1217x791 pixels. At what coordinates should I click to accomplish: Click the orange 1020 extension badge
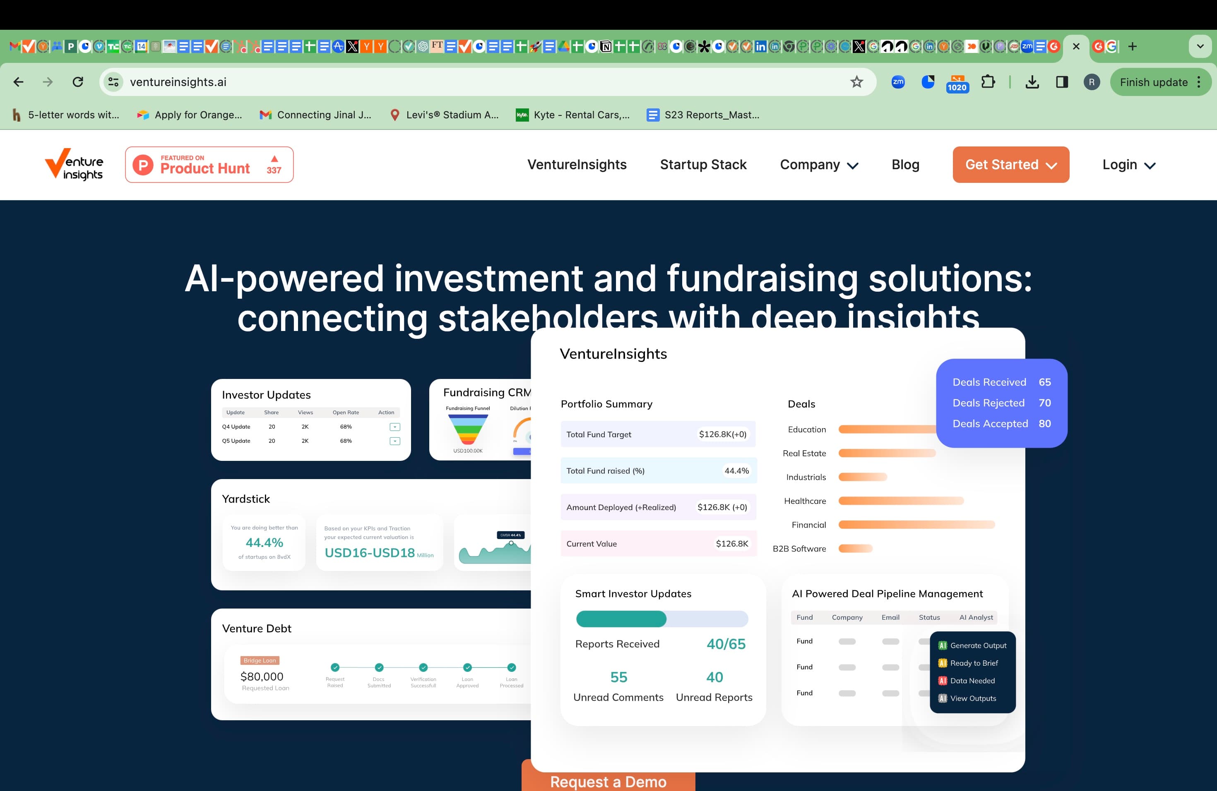[957, 82]
